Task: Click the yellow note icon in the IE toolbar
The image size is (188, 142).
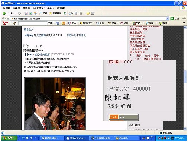Action: (x=88, y=13)
